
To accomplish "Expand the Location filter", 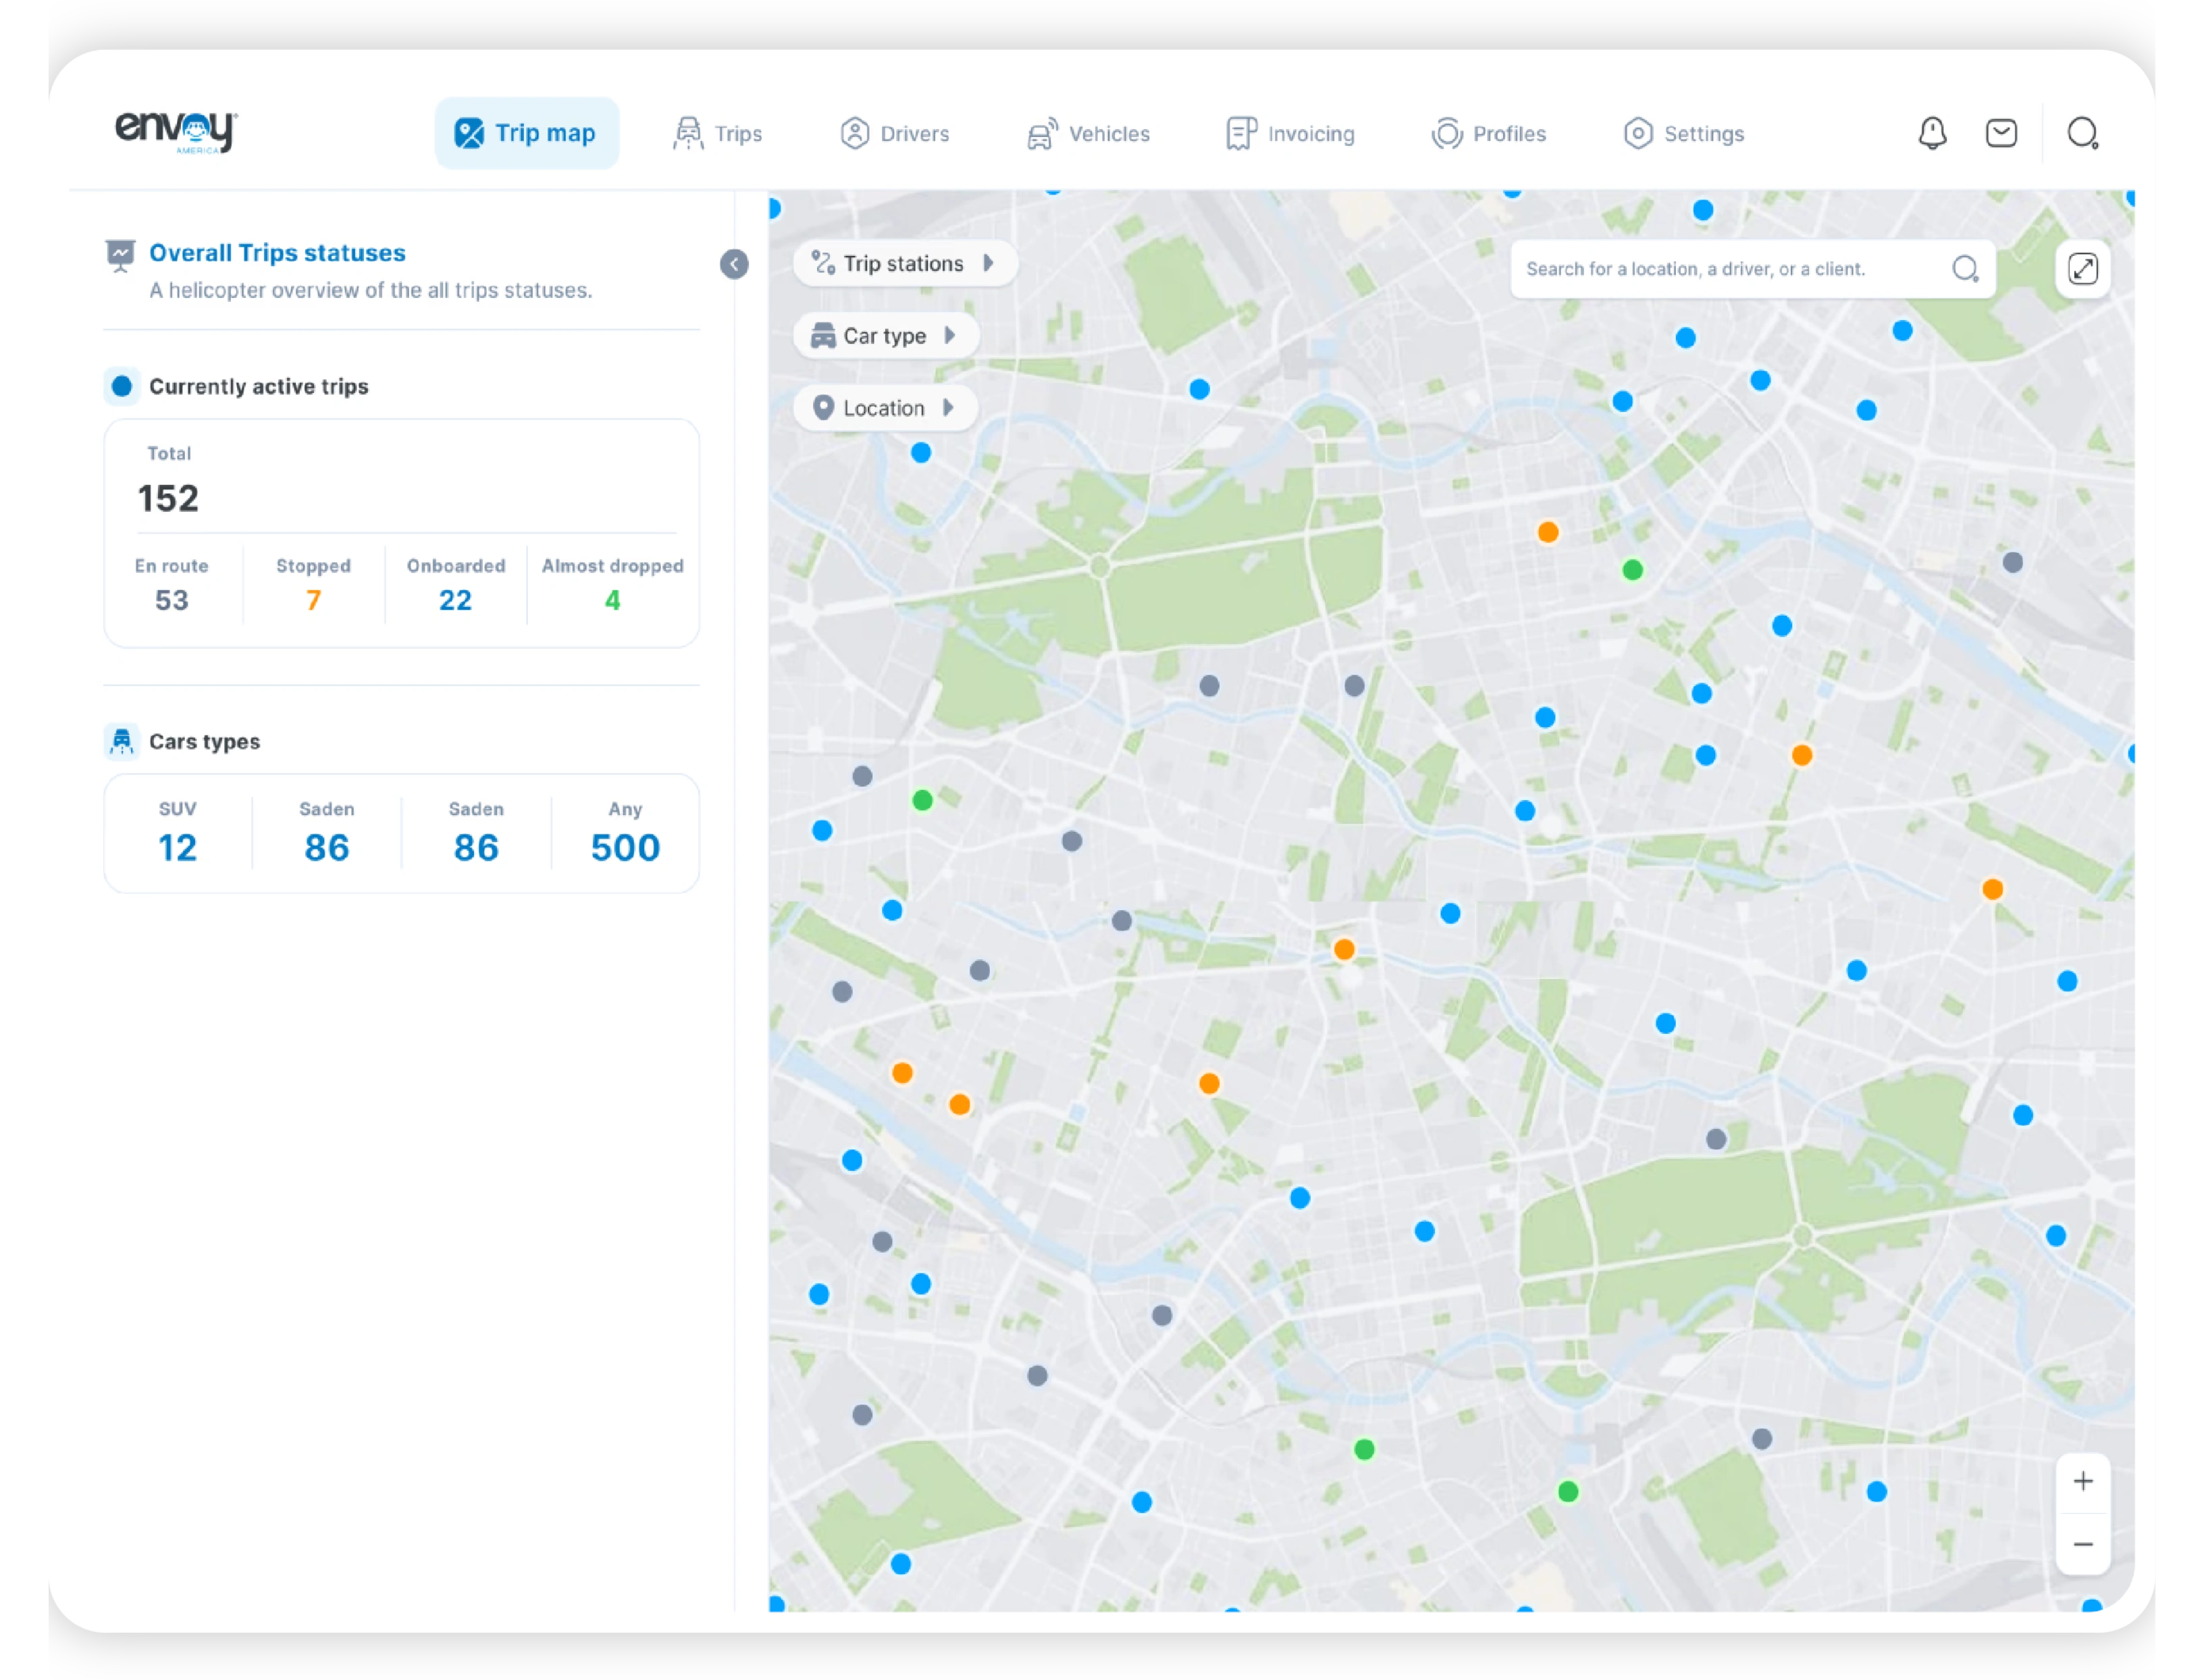I will point(885,408).
